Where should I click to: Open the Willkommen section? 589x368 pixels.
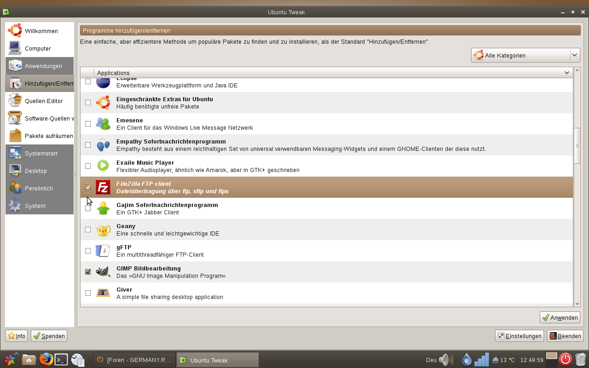40,31
